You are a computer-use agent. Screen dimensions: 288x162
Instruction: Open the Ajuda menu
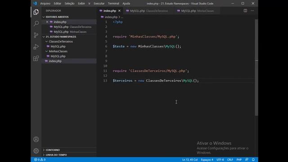[126, 4]
